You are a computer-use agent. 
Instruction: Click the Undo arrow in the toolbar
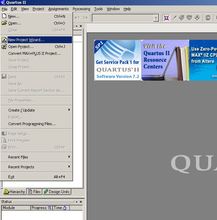(x=77, y=18)
